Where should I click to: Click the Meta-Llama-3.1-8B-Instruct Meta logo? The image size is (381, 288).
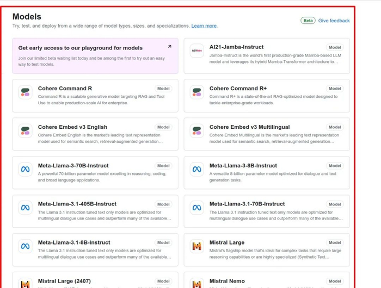[25, 247]
